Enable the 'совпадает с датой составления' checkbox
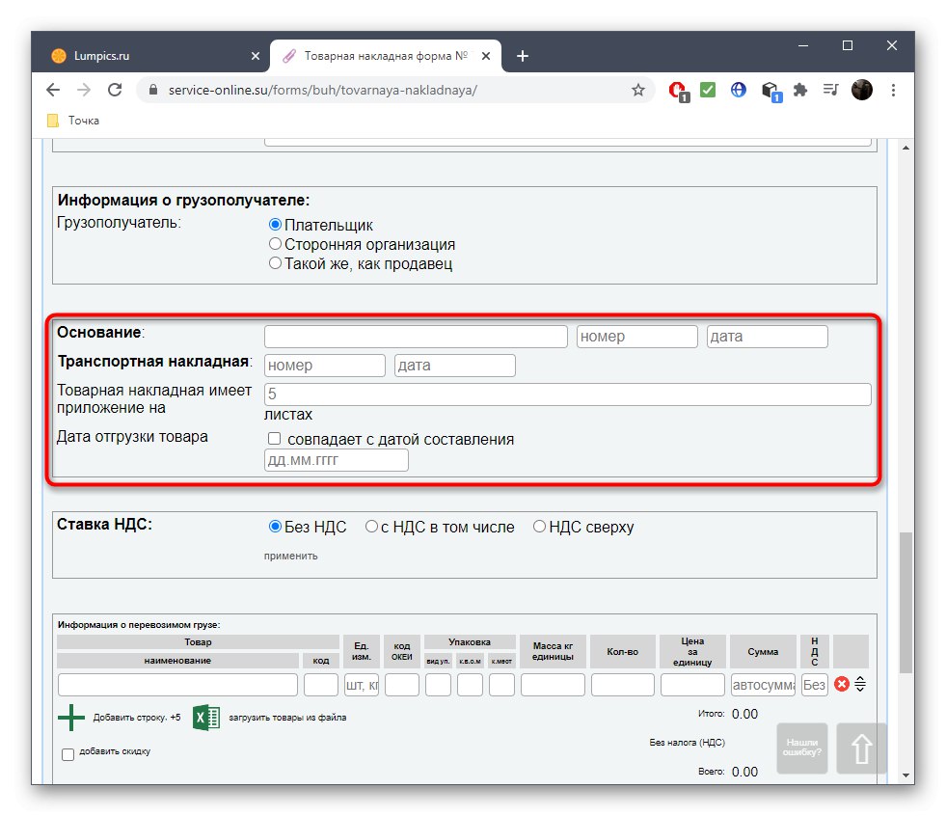 tap(271, 438)
